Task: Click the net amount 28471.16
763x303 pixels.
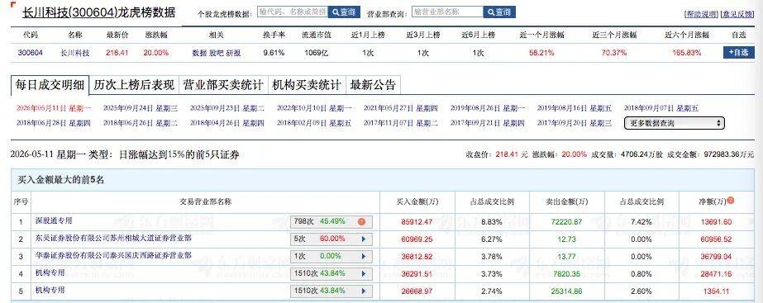Action: tap(716, 274)
